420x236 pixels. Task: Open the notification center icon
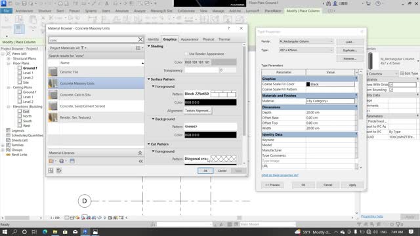411,232
